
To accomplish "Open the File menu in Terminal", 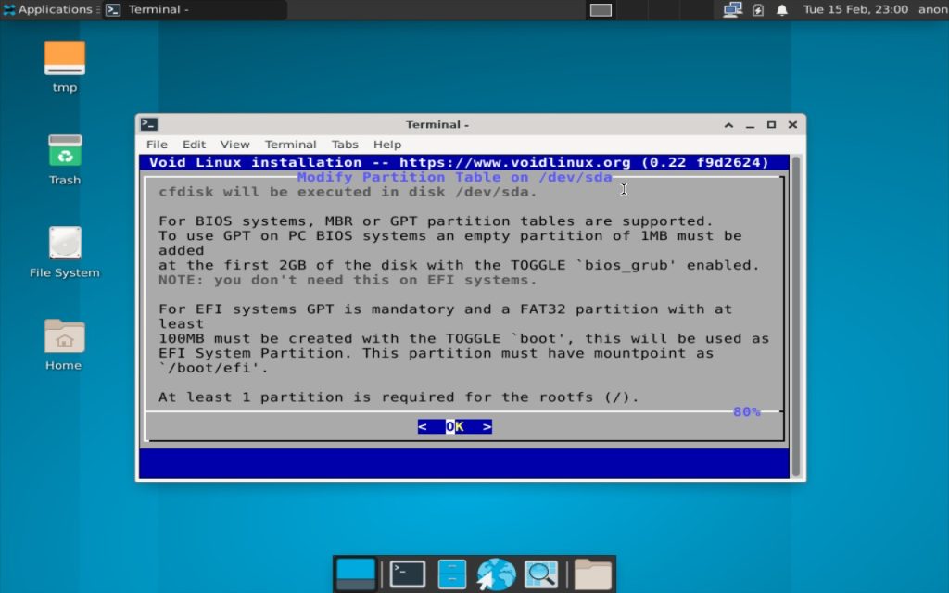I will coord(157,144).
